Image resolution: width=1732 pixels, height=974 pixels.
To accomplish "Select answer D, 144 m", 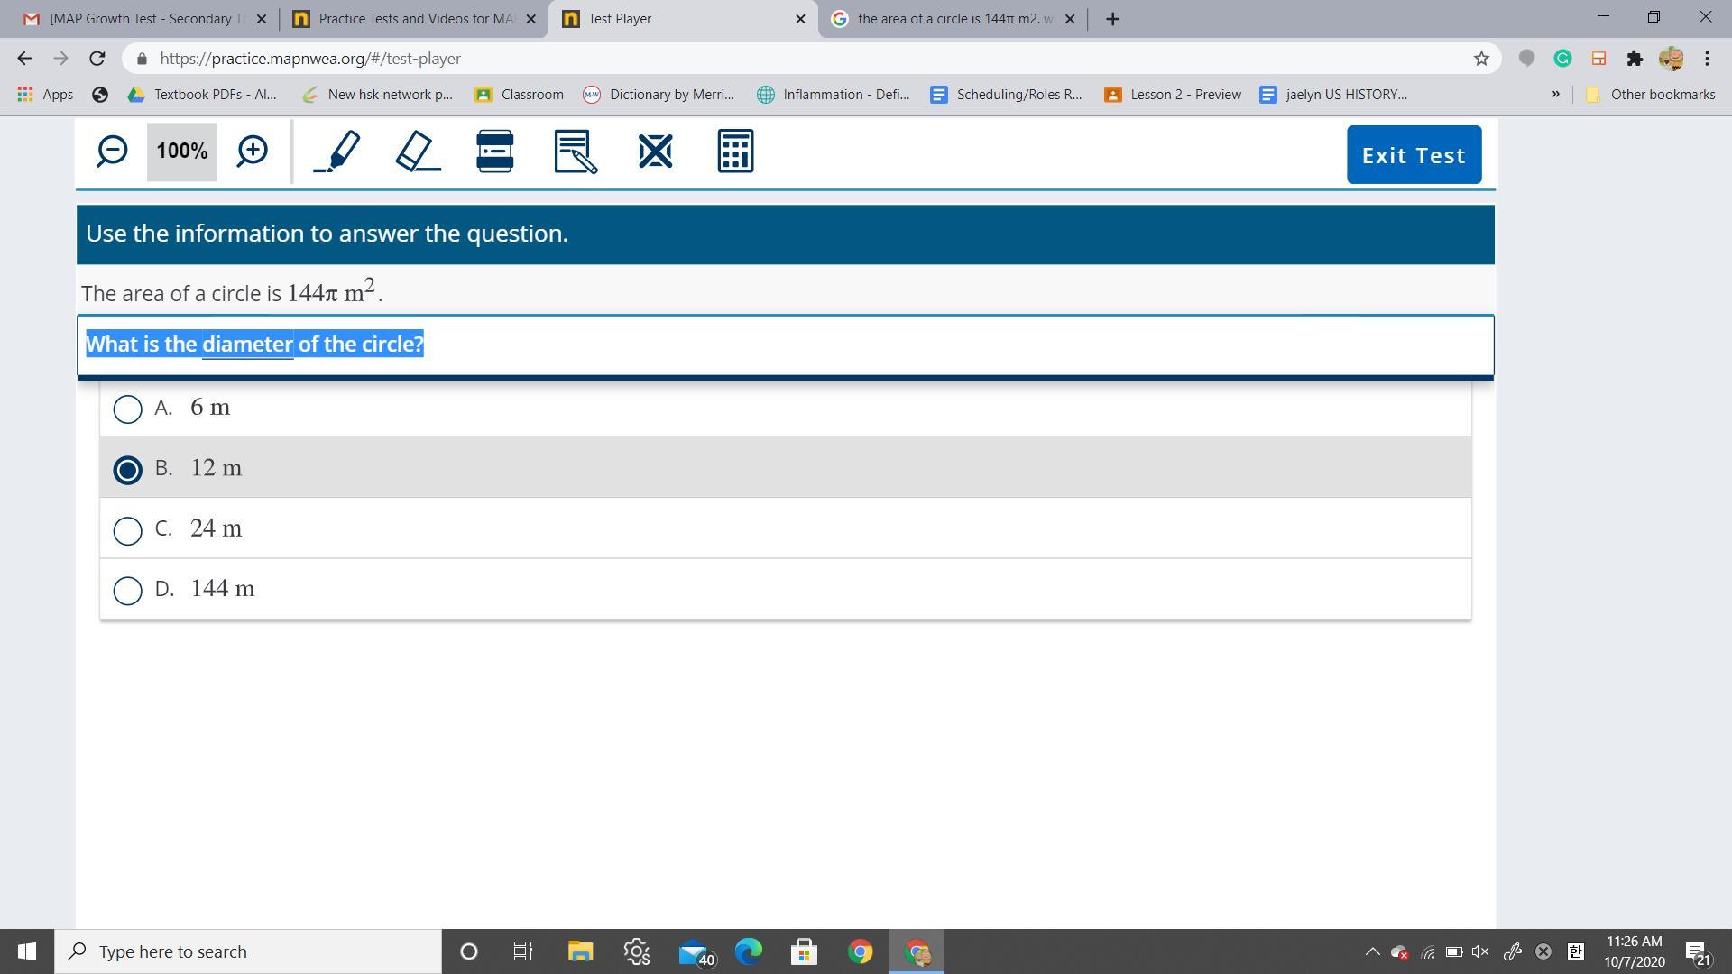I will pos(128,590).
